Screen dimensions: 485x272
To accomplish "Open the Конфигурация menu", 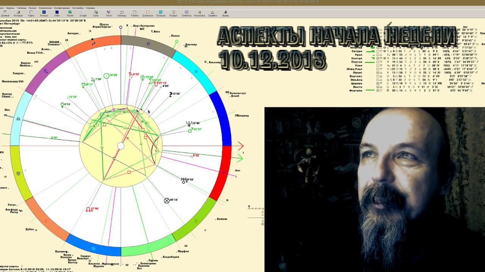I will 62,8.
